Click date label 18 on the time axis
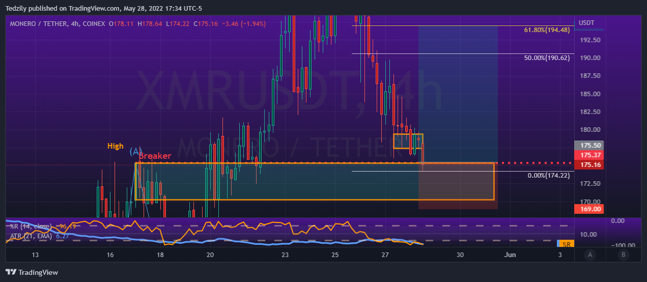The width and height of the screenshot is (647, 282). 160,255
